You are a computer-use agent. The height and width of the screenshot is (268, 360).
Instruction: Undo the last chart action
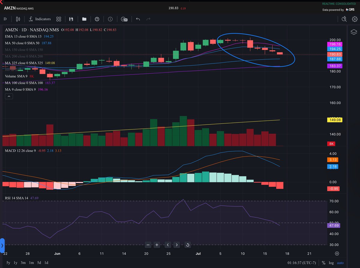click(138, 19)
